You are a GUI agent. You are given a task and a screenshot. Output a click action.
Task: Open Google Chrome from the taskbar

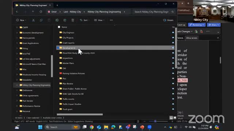click(92, 127)
